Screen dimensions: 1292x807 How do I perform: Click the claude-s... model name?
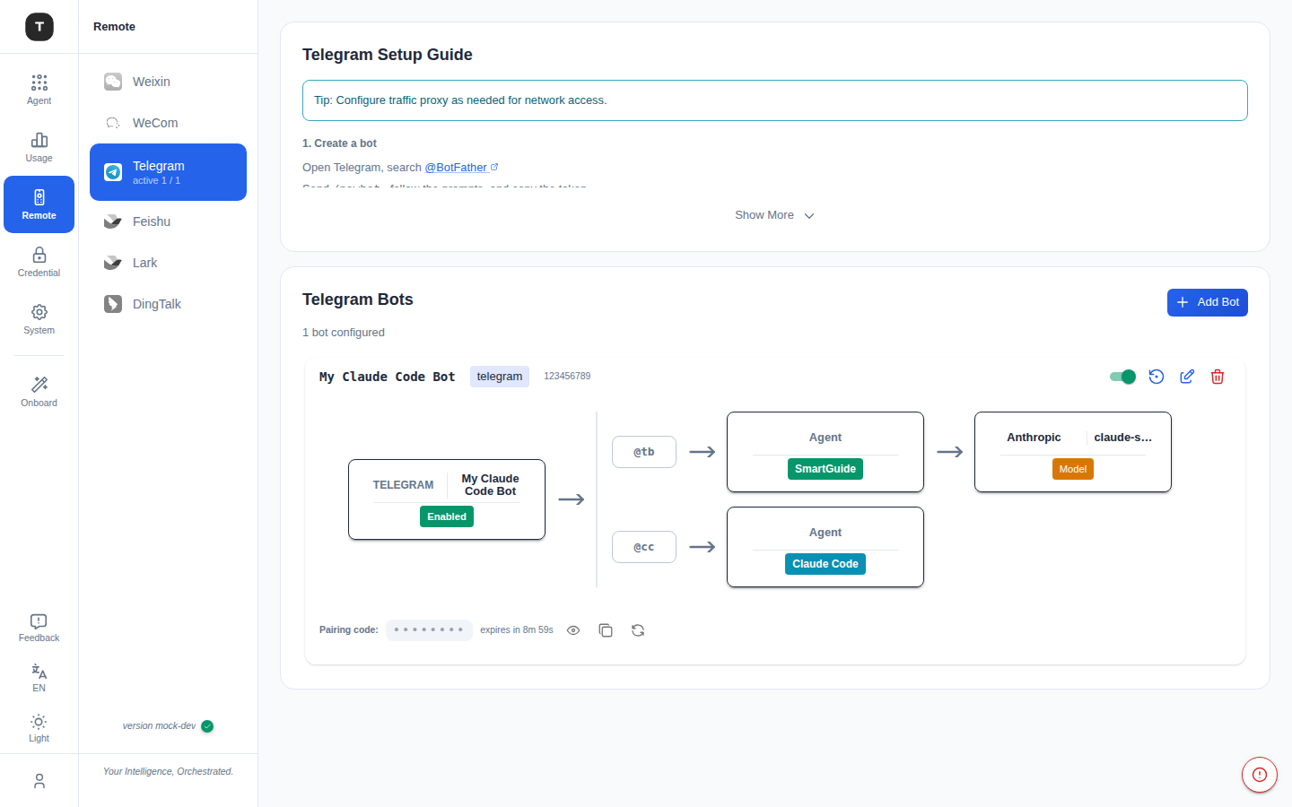pos(1123,438)
